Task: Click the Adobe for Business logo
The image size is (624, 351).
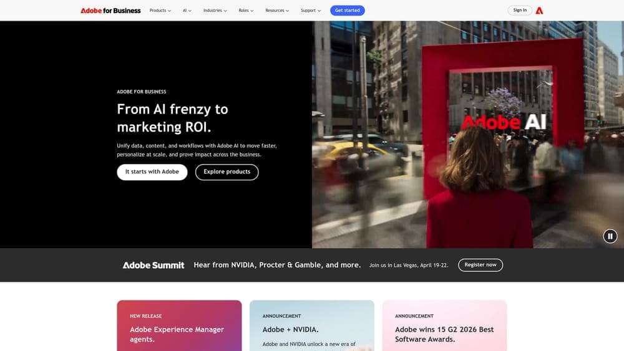Action: pos(110,11)
